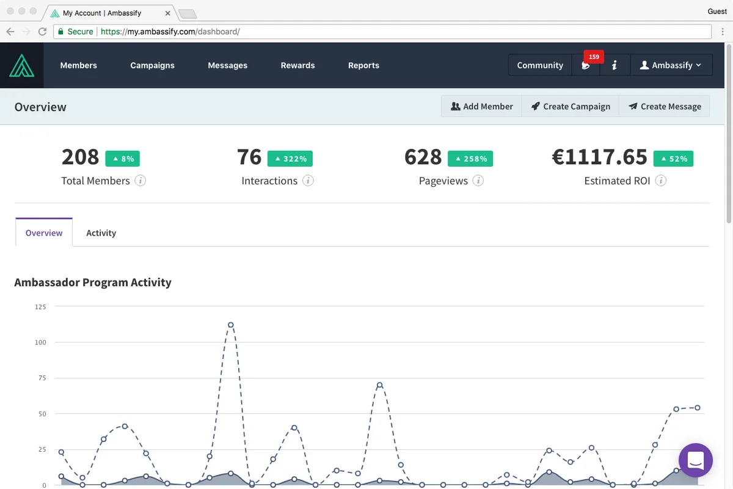This screenshot has width=733, height=489.
Task: Show info about Interactions metric
Action: point(308,181)
